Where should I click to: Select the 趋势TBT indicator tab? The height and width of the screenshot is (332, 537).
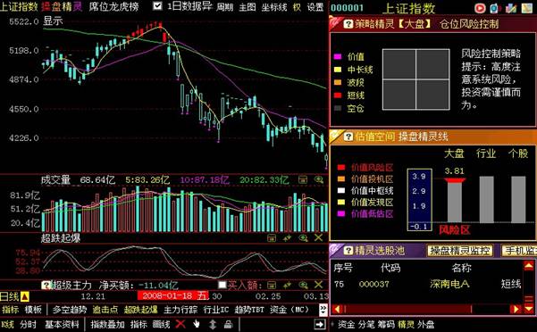click(249, 310)
